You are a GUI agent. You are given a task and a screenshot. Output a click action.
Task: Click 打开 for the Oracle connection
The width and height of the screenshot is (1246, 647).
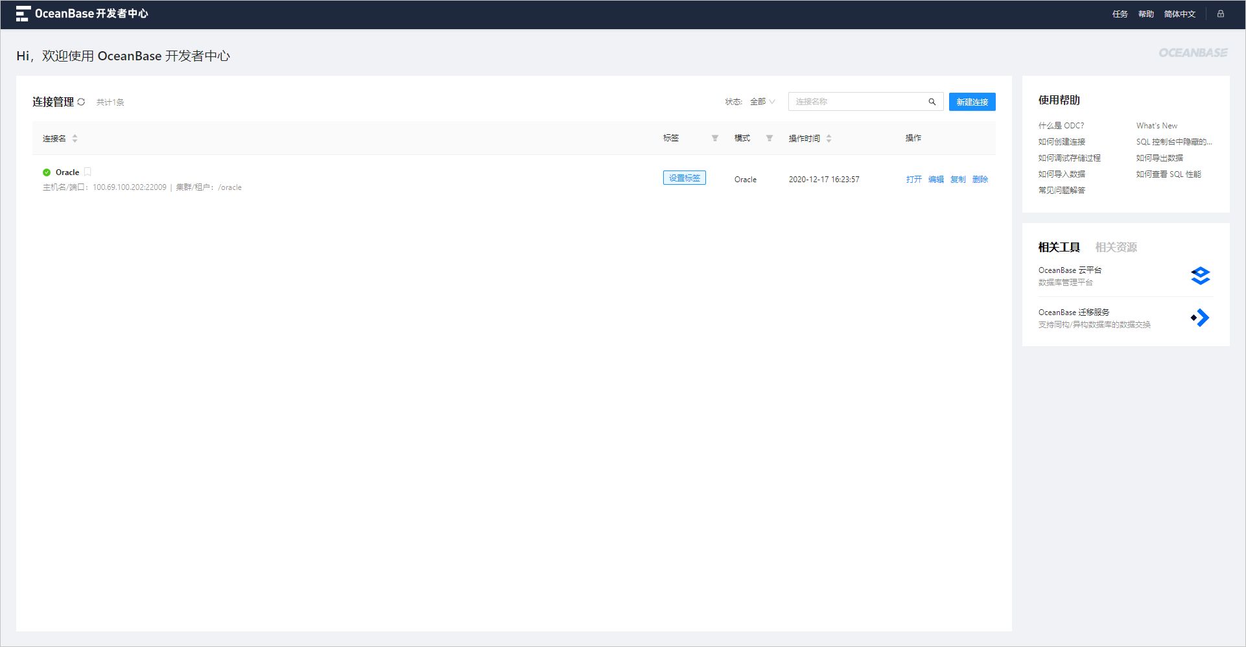tap(913, 180)
